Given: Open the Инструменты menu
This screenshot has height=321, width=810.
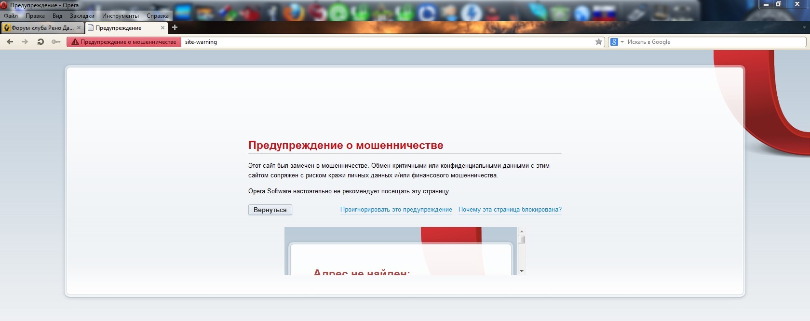Looking at the screenshot, I should click(121, 16).
